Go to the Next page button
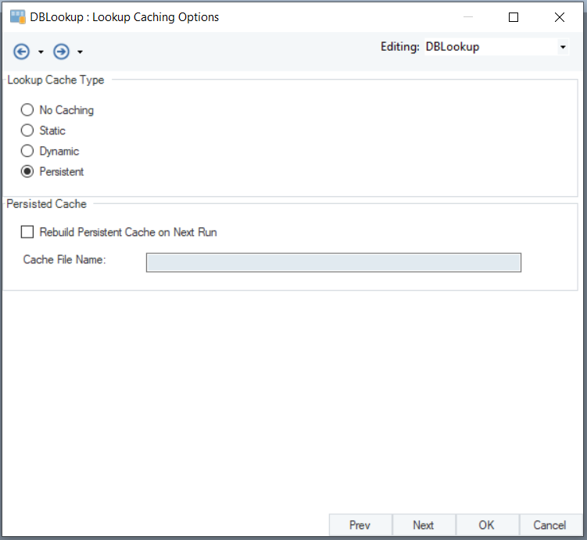The image size is (587, 540). coord(423,525)
